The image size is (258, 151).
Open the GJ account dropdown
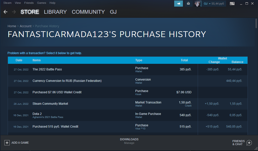[206, 4]
